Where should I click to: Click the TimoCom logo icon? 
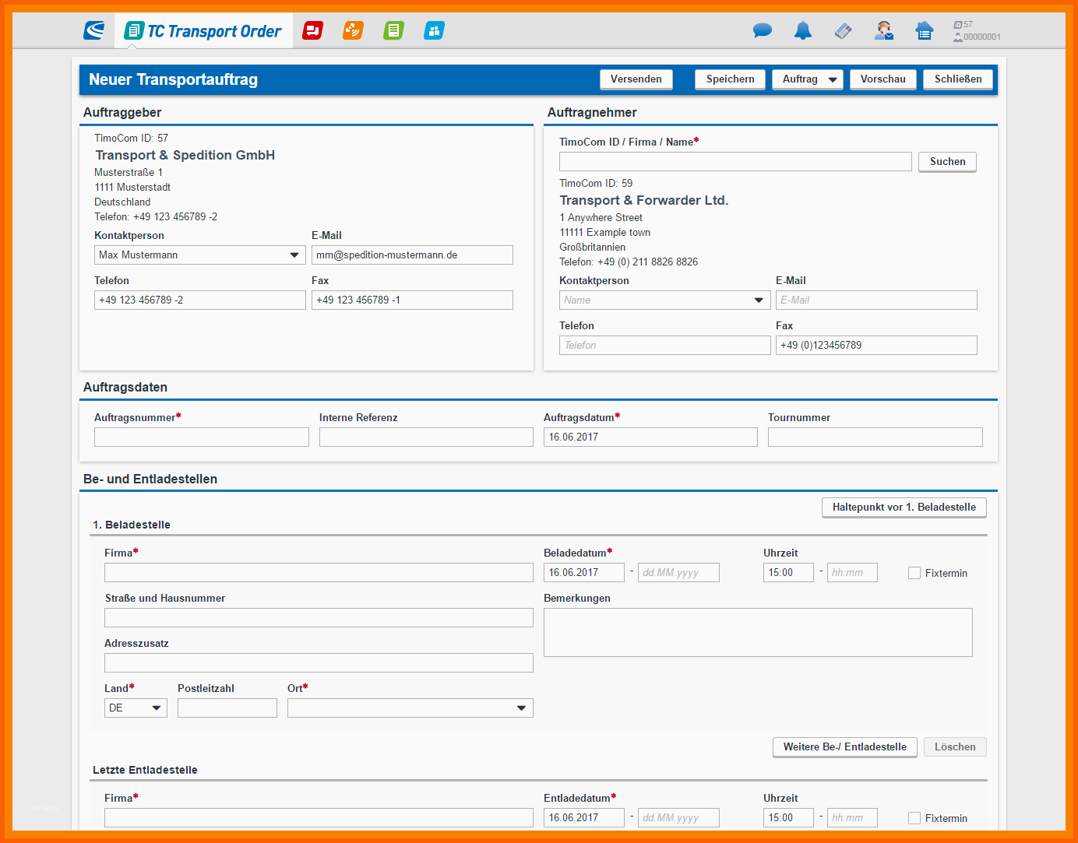coord(94,31)
